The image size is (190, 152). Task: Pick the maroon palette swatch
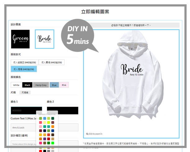tap(41, 131)
